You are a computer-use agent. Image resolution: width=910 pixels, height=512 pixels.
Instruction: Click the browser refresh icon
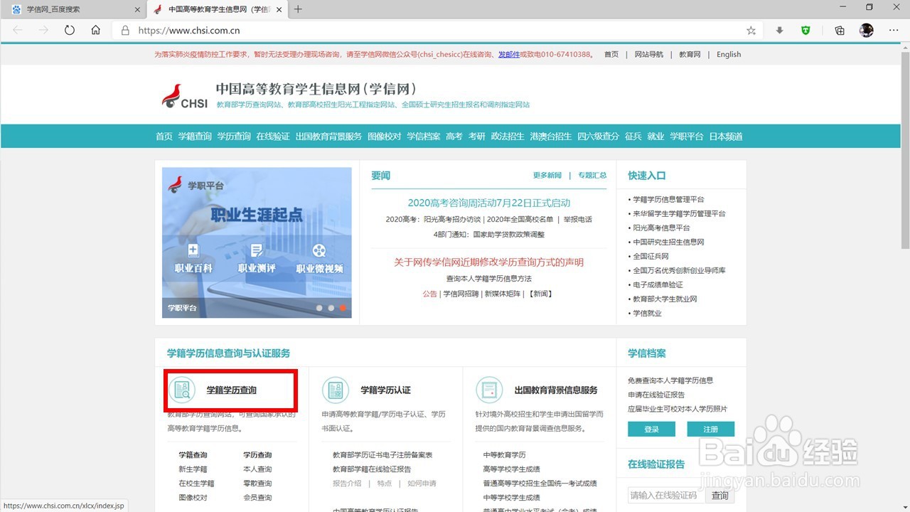click(69, 31)
